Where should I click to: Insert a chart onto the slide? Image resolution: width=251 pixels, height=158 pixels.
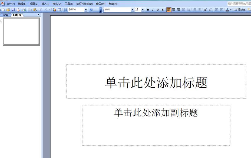[54, 9]
